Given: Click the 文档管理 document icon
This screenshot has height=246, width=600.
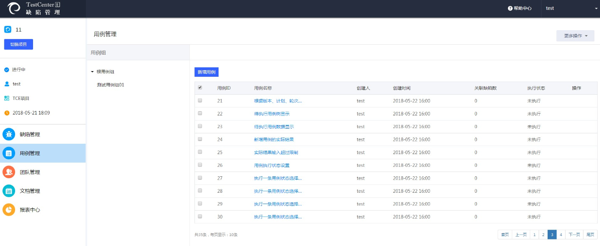Looking at the screenshot, I should pyautogui.click(x=9, y=191).
